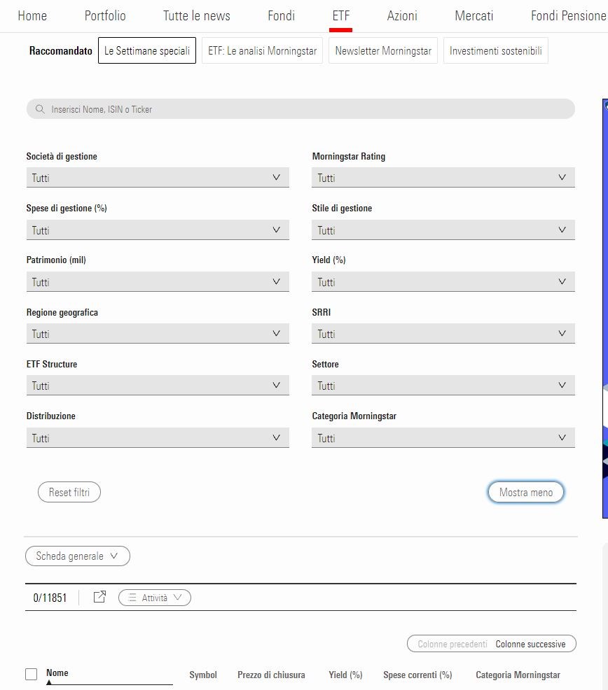Viewport: 608px width, 690px height.
Task: Click the Nome sort arrow indicator
Action: (x=49, y=682)
